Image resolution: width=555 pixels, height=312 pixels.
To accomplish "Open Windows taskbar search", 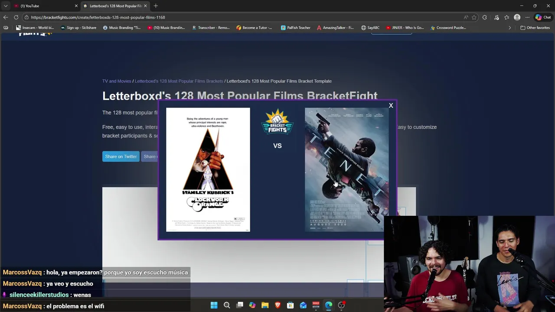I will 227,305.
